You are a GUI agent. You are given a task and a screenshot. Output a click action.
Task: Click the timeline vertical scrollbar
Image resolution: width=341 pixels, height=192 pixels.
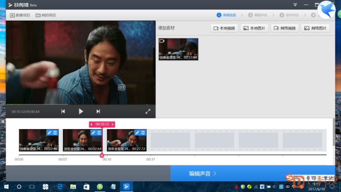[x=334, y=132]
